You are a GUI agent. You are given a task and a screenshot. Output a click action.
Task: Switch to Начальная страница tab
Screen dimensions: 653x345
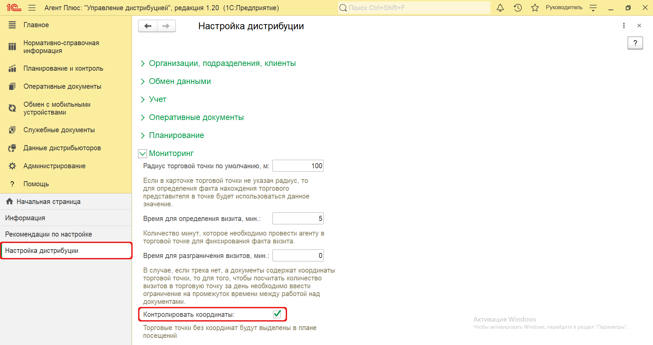pos(66,202)
